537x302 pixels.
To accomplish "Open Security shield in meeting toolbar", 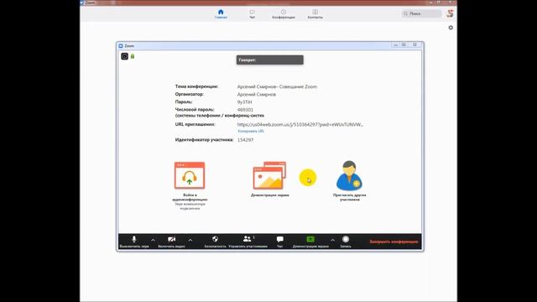I will coord(215,242).
